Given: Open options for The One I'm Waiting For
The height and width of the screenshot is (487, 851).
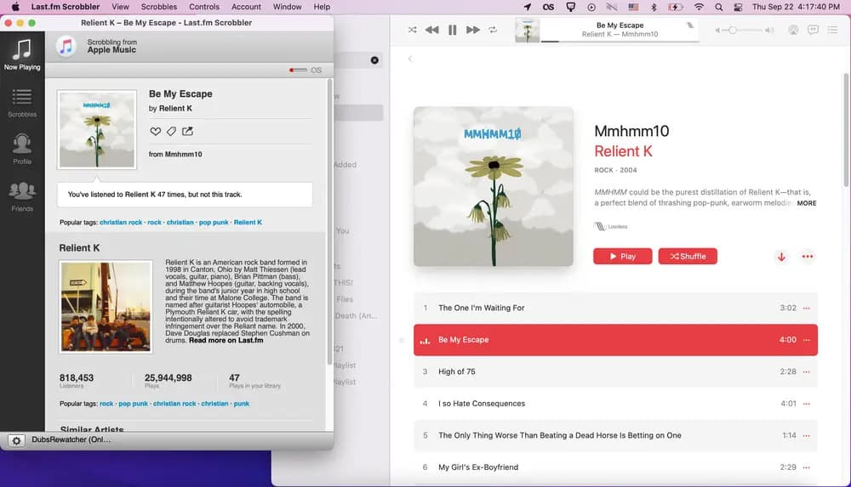Looking at the screenshot, I should click(x=807, y=308).
